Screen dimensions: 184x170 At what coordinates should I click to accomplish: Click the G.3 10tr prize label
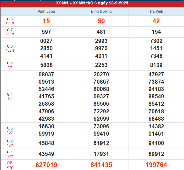click(10, 130)
